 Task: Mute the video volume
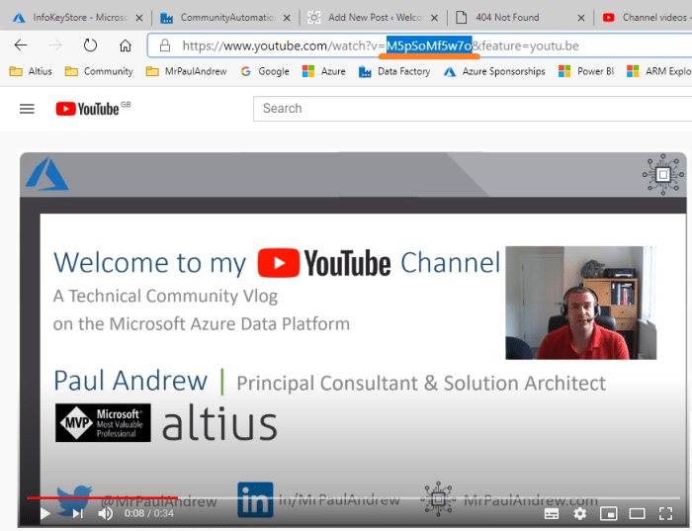click(x=106, y=513)
